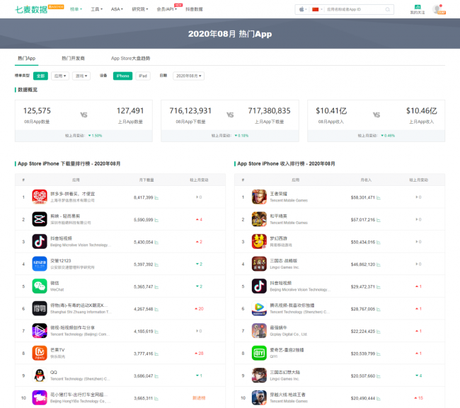Click the QQ penguin app icon

pos(40,375)
